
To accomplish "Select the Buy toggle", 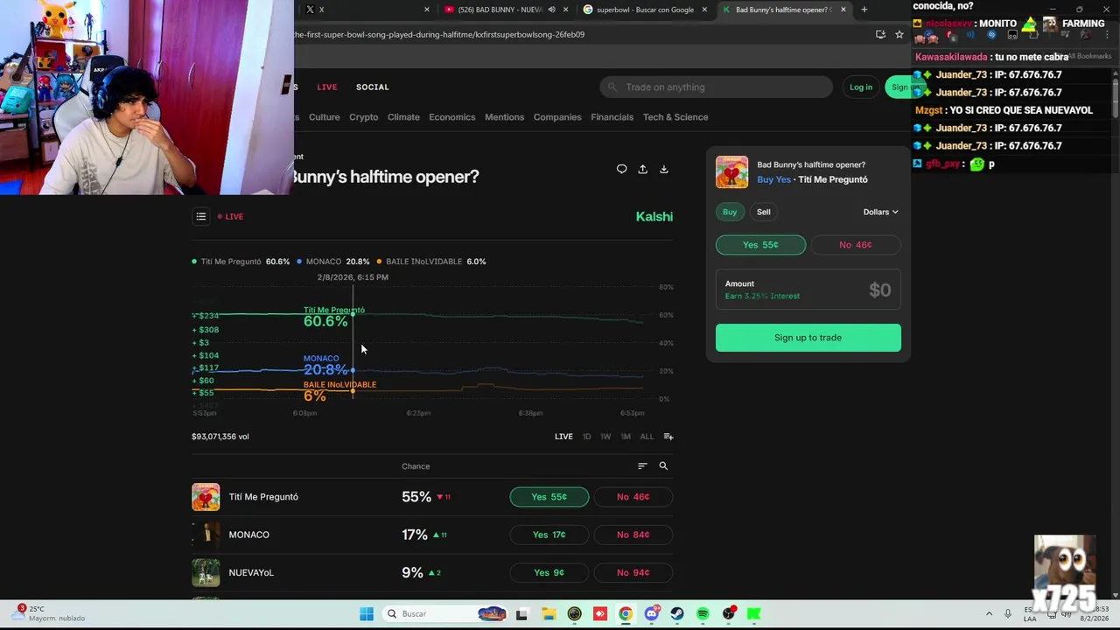I will tap(730, 212).
